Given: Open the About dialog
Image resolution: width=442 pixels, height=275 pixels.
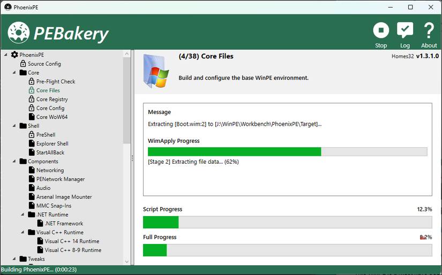Looking at the screenshot, I should coord(429,35).
